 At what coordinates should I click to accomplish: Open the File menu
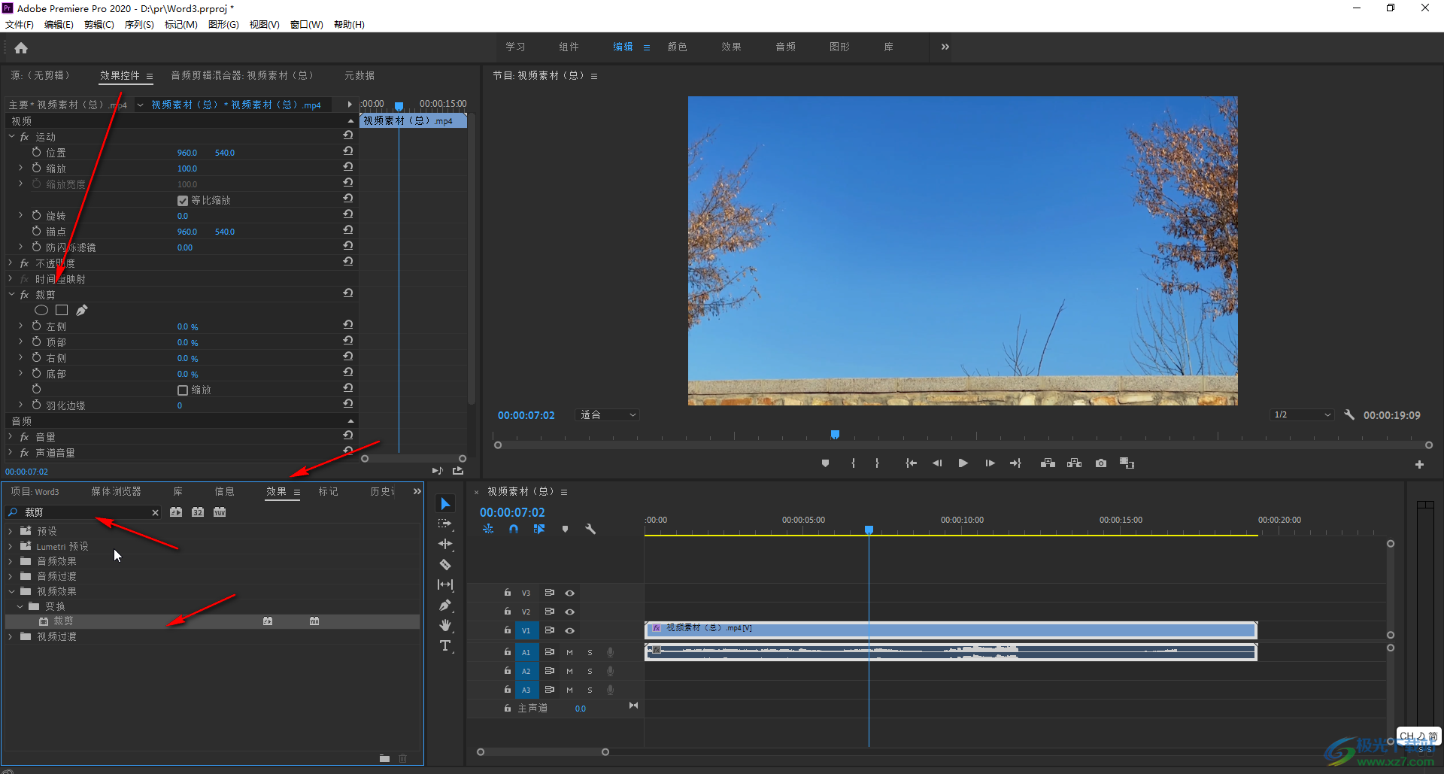[x=19, y=25]
